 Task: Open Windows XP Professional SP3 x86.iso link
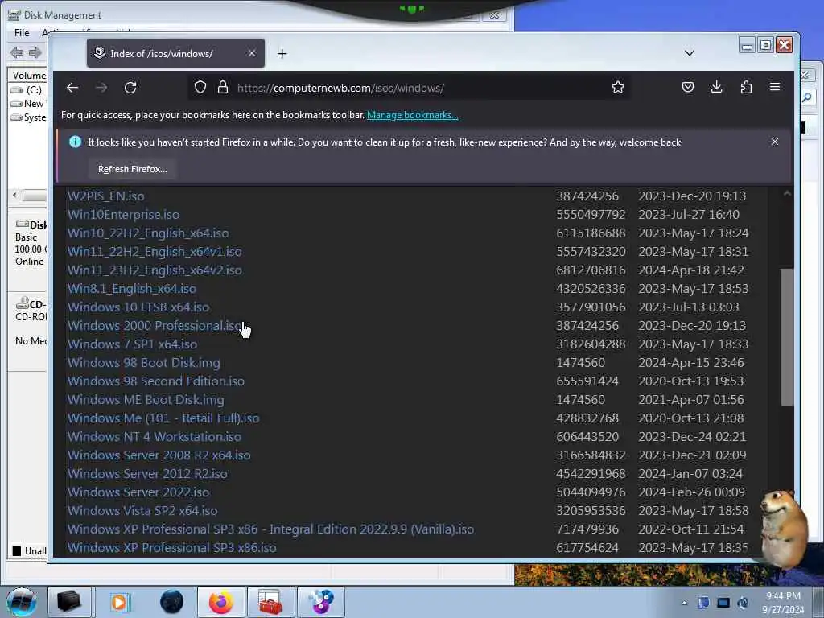point(172,547)
